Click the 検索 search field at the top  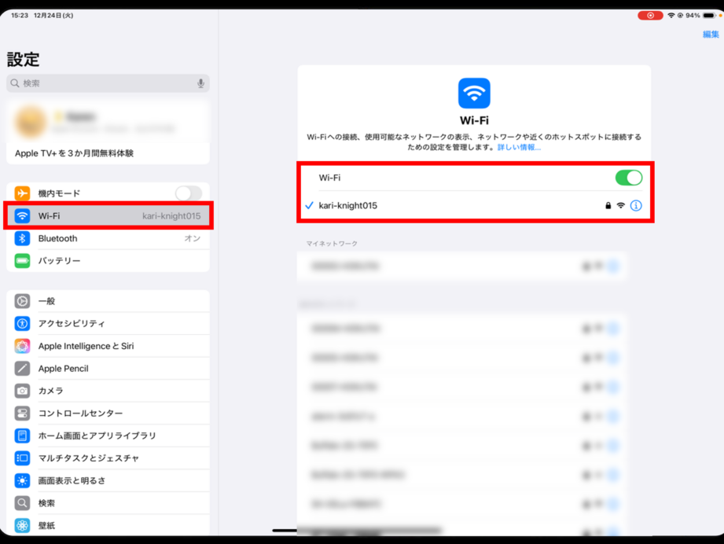(108, 83)
